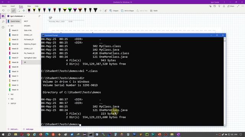Image resolution: width=245 pixels, height=137 pixels.
Task: Open Windows Action Center notifications
Action: tap(241, 134)
